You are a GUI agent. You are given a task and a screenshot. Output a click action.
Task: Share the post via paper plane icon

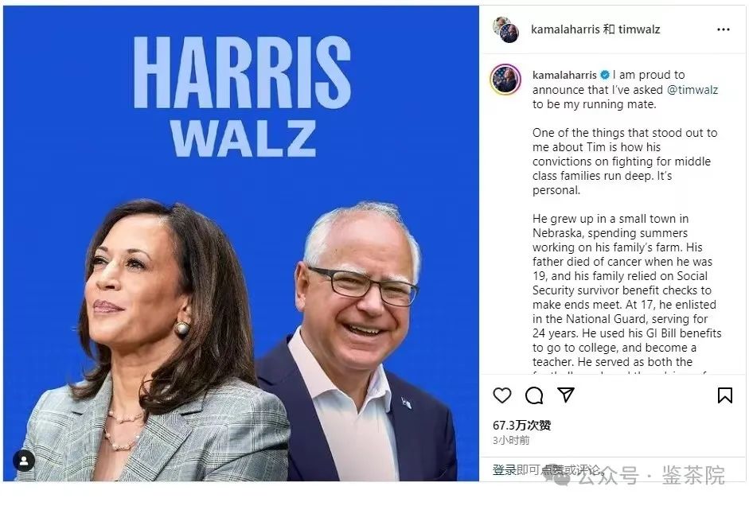(x=566, y=395)
